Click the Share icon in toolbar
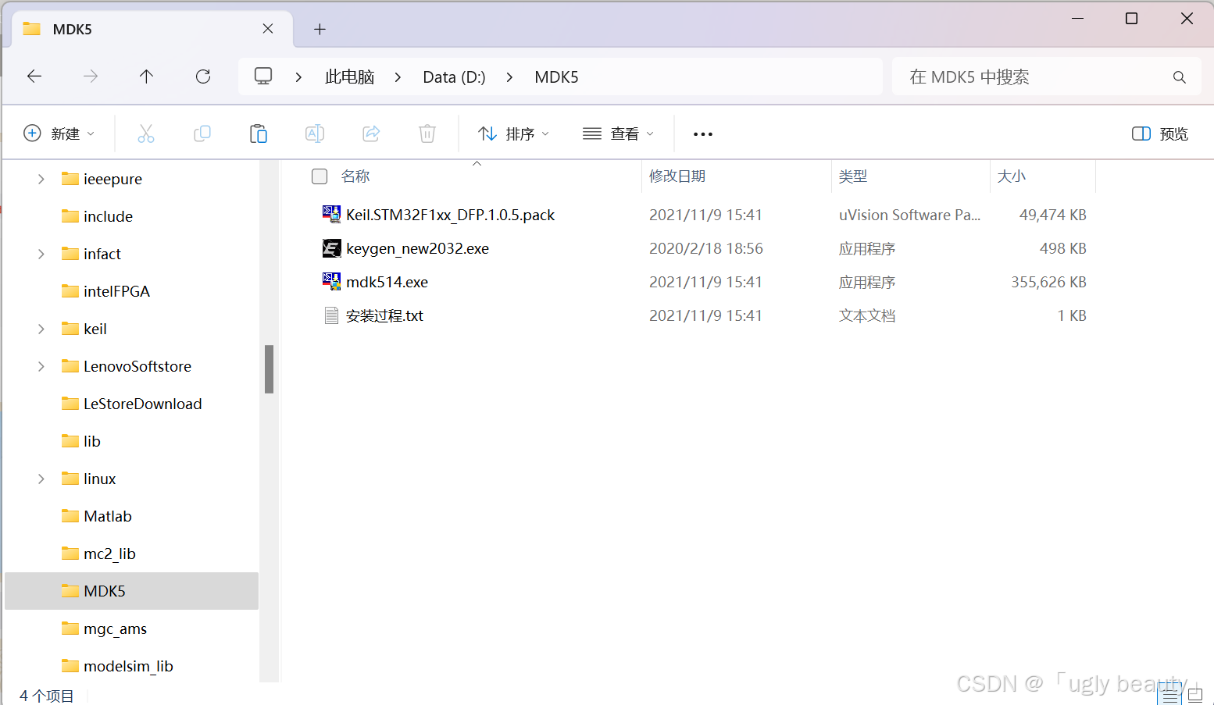Screen dimensions: 1214x705 [x=371, y=134]
